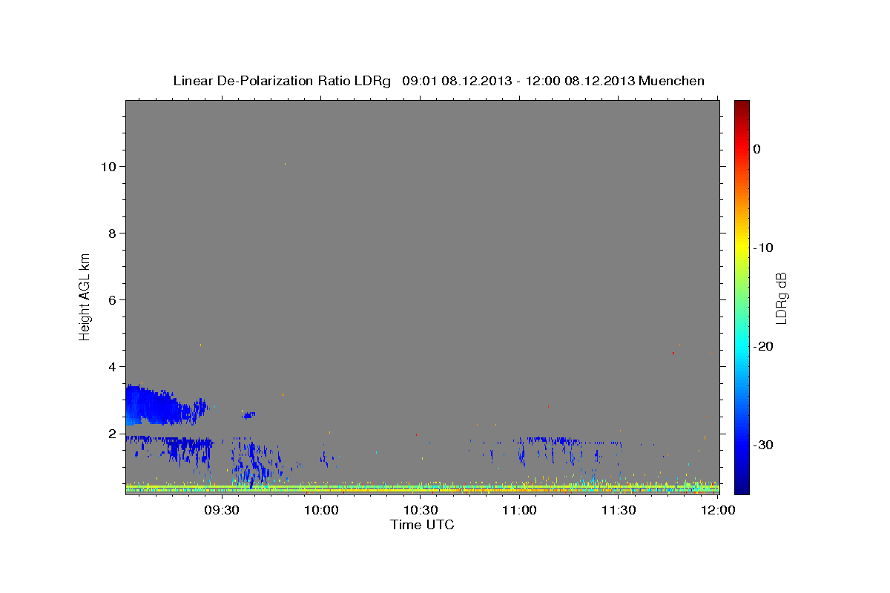Click the 09:30 time tick label
This screenshot has height=593, width=890.
pos(222,510)
